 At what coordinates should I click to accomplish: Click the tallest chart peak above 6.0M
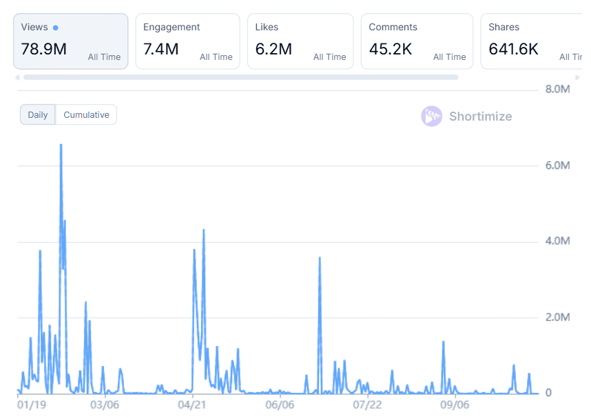pyautogui.click(x=61, y=145)
